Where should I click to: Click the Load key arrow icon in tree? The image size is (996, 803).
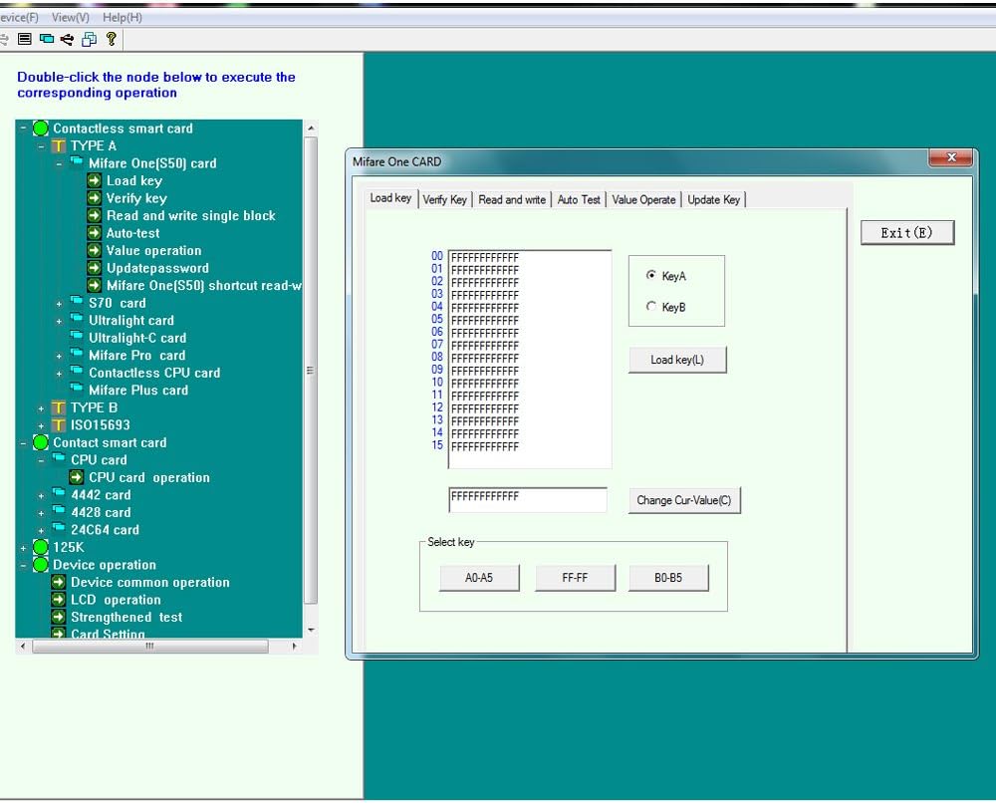pos(94,180)
